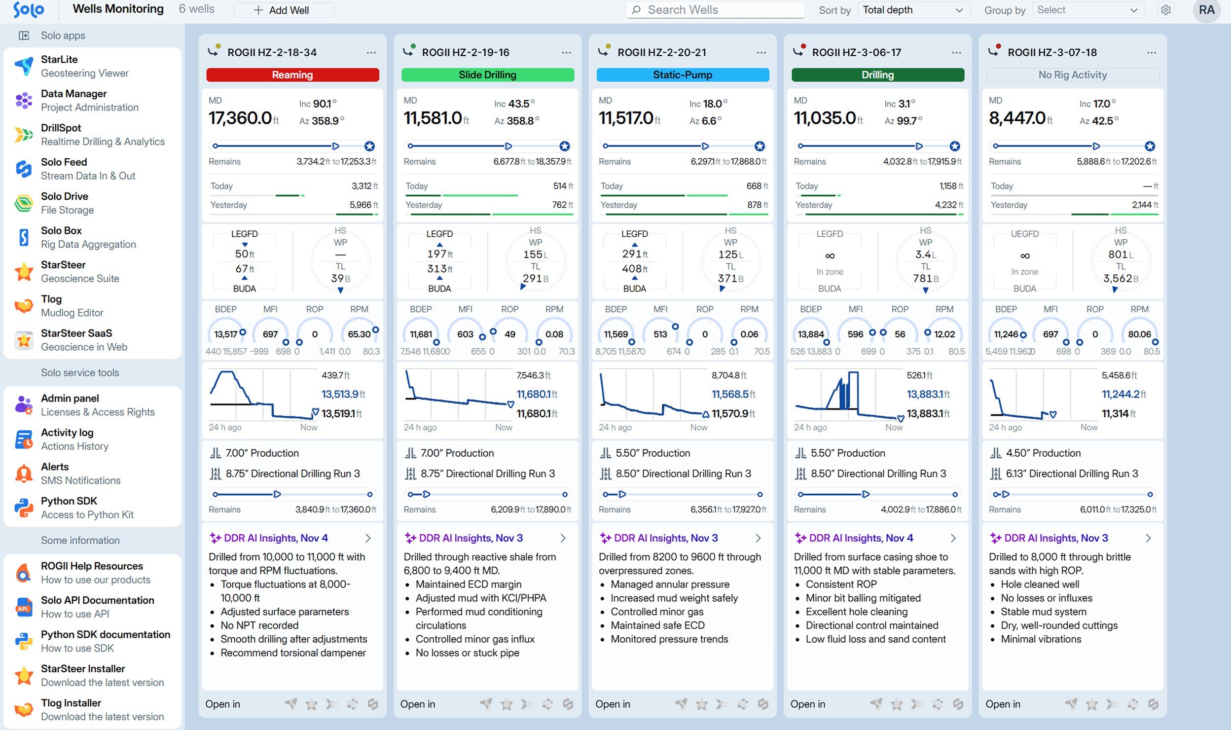Collapse the Solo apps sidebar
The image size is (1231, 730).
click(24, 36)
